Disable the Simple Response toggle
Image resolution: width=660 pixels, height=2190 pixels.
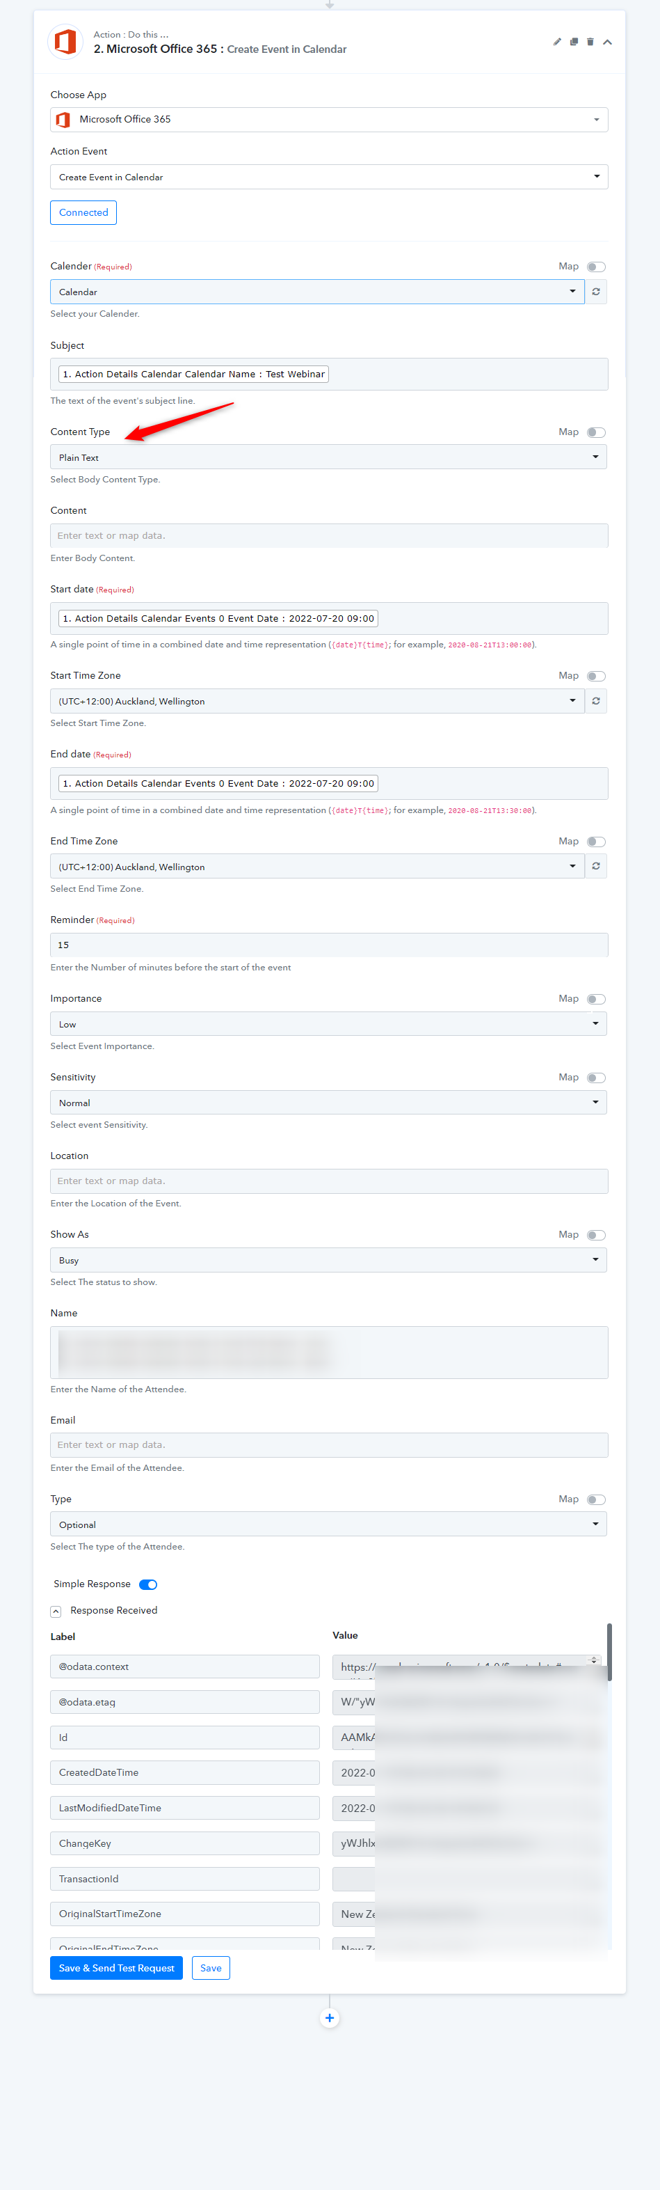(148, 1584)
